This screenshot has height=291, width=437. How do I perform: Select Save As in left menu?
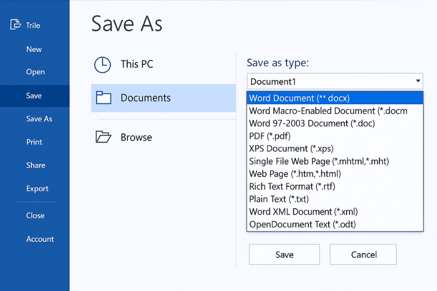[39, 119]
